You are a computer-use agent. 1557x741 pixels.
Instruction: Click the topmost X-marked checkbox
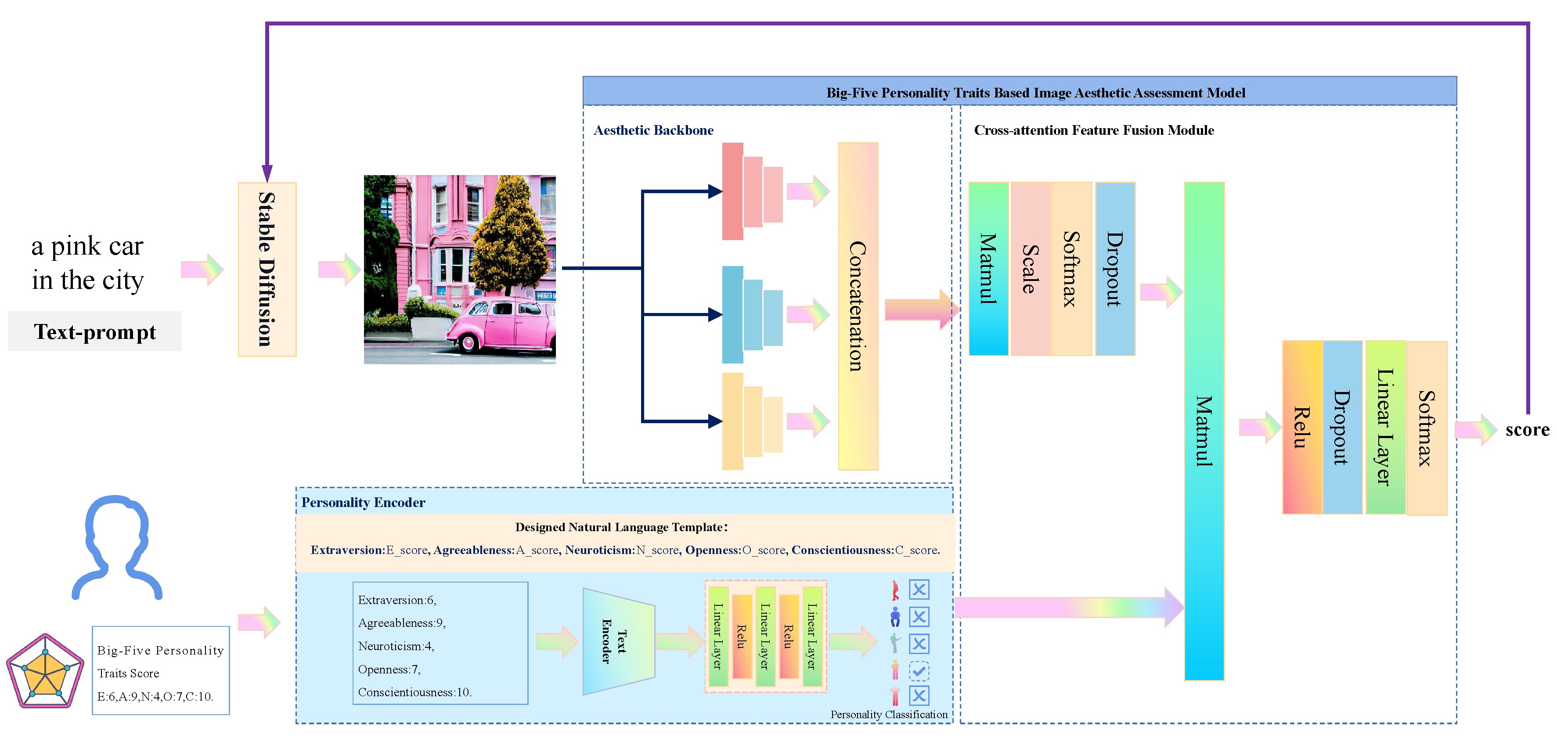click(x=919, y=589)
